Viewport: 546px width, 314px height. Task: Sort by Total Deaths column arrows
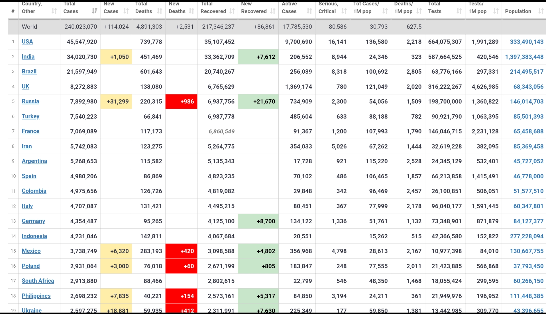pos(160,11)
